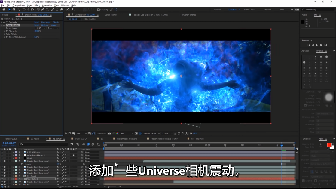Viewport: 336px width, 189px height.
Task: Open Color Matcher Options link
Action: coord(45,25)
